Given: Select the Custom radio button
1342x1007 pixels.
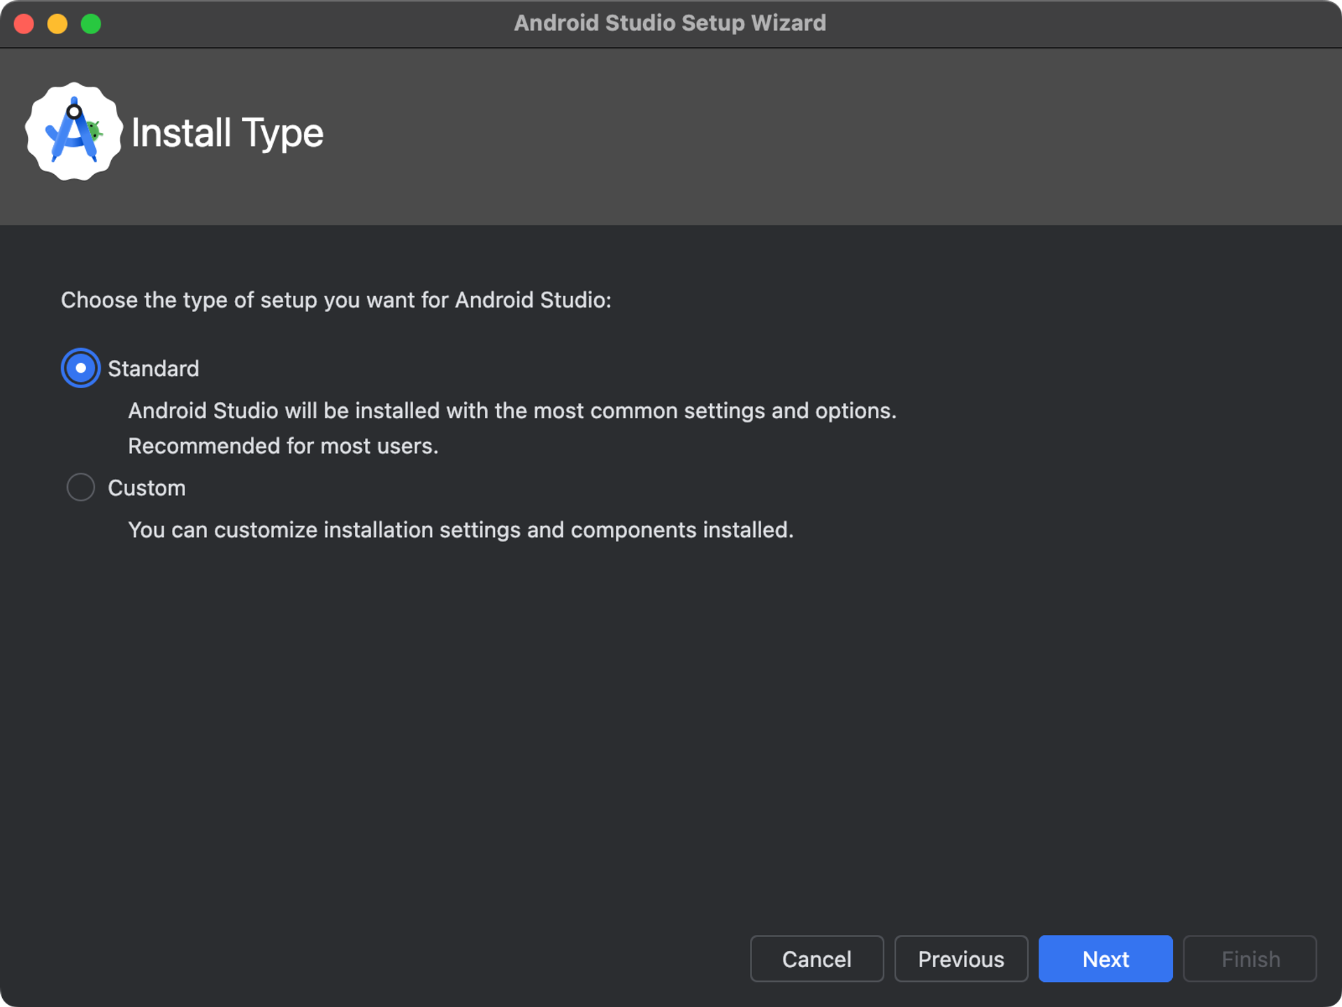Looking at the screenshot, I should point(80,487).
